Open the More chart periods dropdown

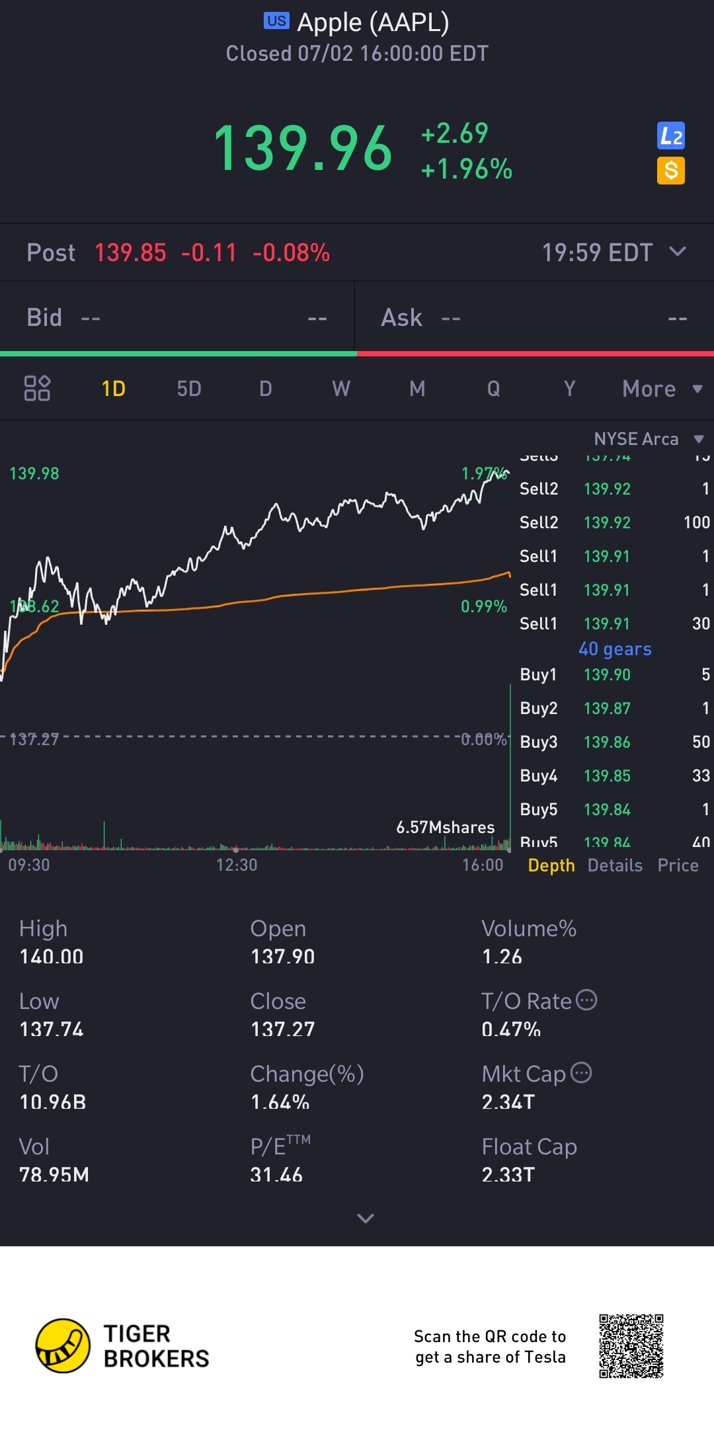pos(662,389)
